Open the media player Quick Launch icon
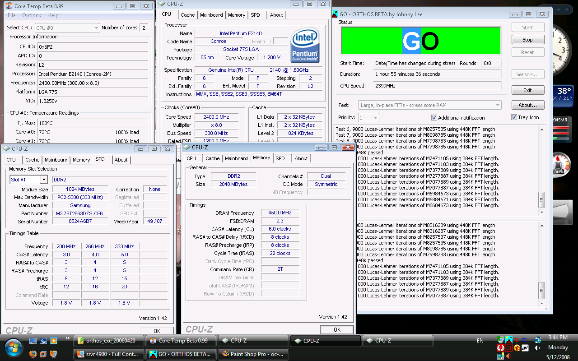This screenshot has width=578, height=361. (54, 341)
